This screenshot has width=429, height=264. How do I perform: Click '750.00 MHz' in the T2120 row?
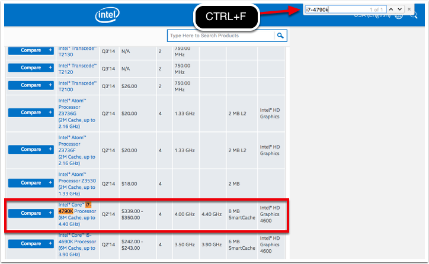pyautogui.click(x=183, y=69)
